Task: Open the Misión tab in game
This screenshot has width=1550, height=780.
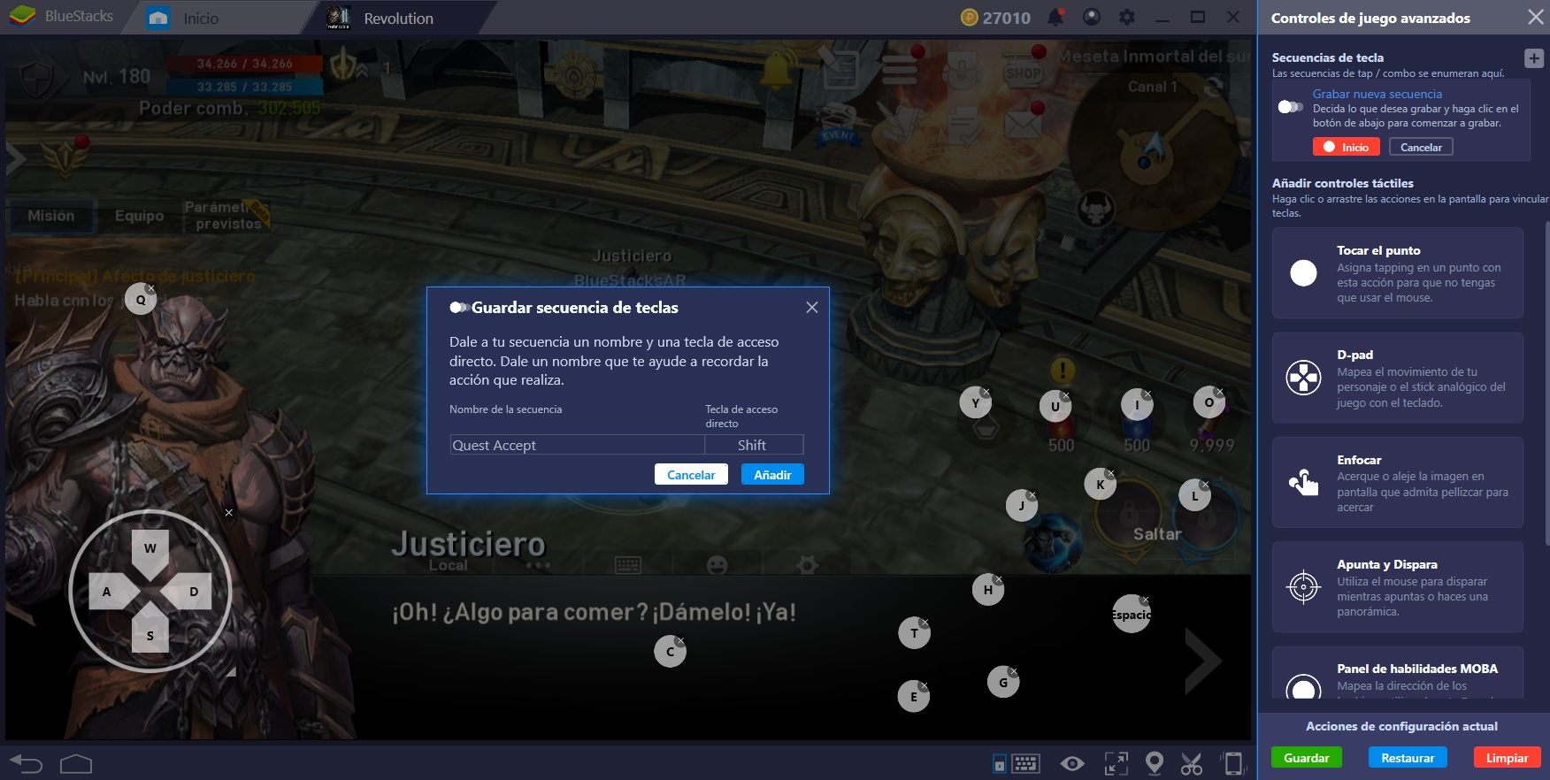Action: [x=50, y=216]
